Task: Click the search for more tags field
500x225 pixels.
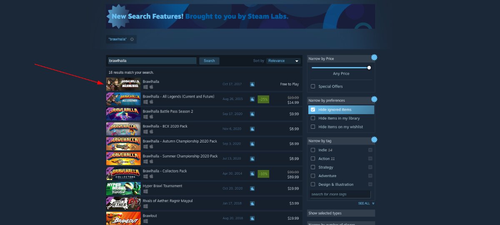Action: [340, 194]
